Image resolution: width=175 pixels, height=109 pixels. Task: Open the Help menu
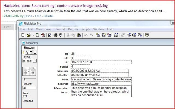tap(110, 29)
